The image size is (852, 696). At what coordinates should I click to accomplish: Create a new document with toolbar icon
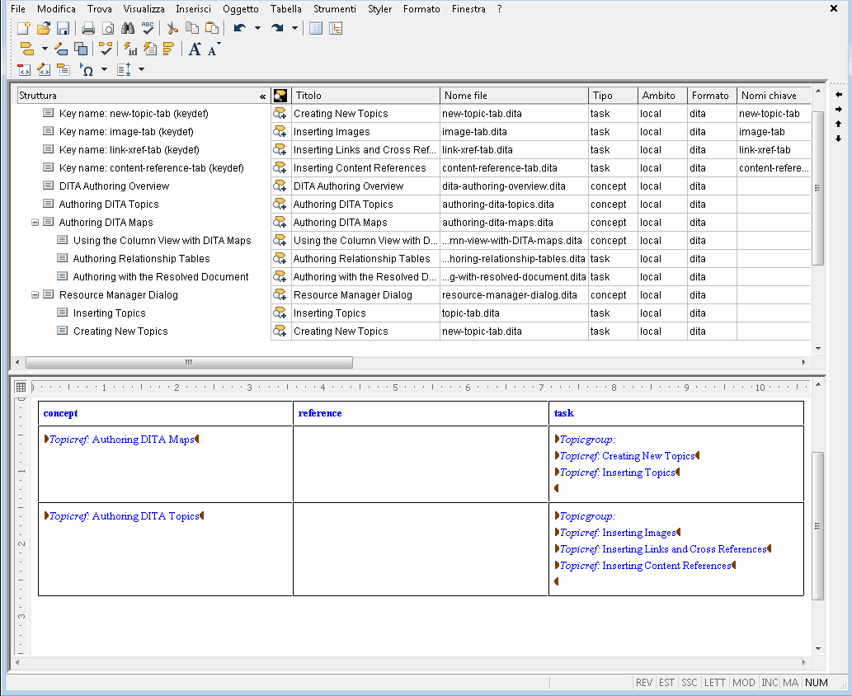point(23,28)
